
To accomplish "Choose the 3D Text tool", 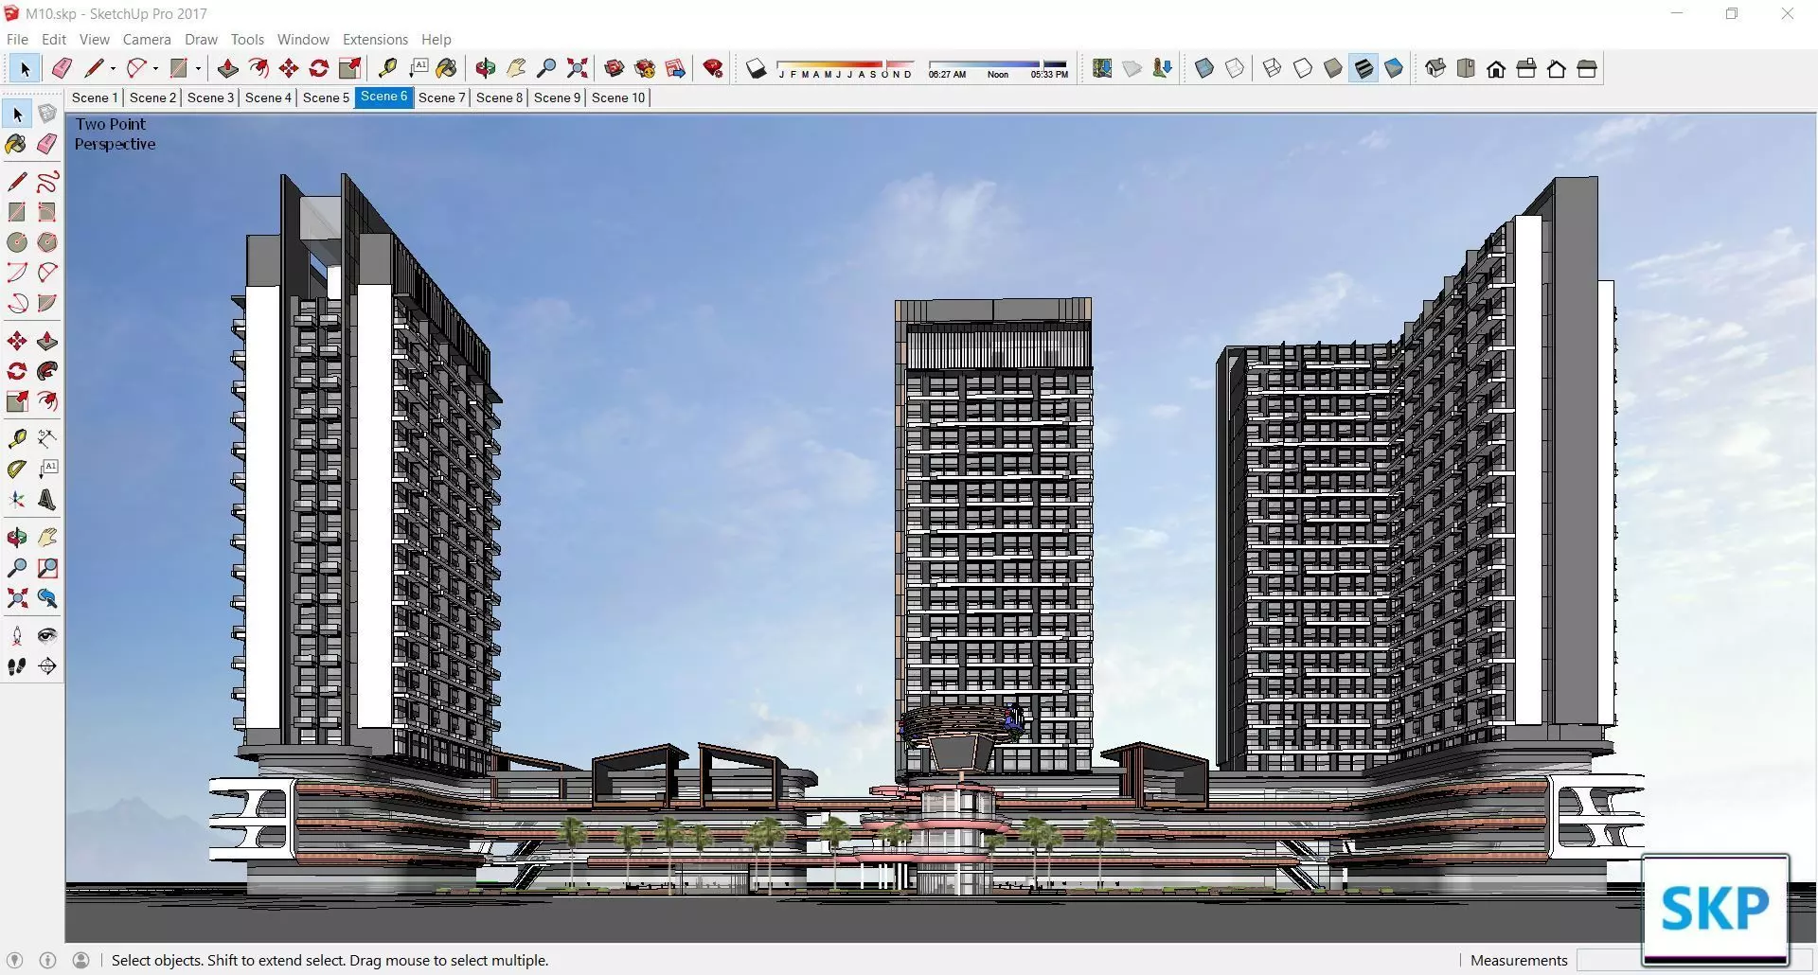I will coord(47,499).
